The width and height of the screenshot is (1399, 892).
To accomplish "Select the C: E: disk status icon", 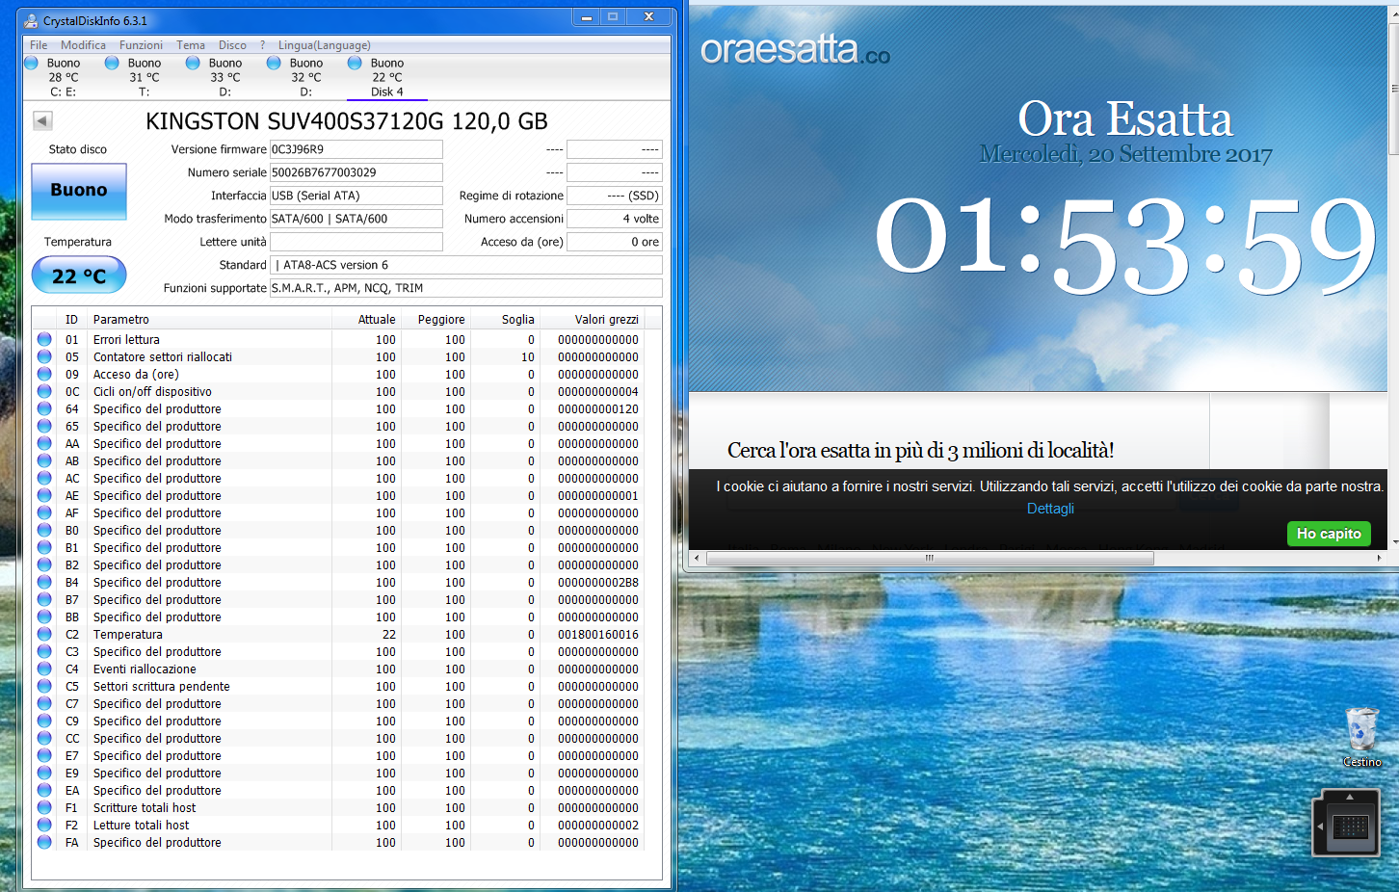I will [x=31, y=63].
